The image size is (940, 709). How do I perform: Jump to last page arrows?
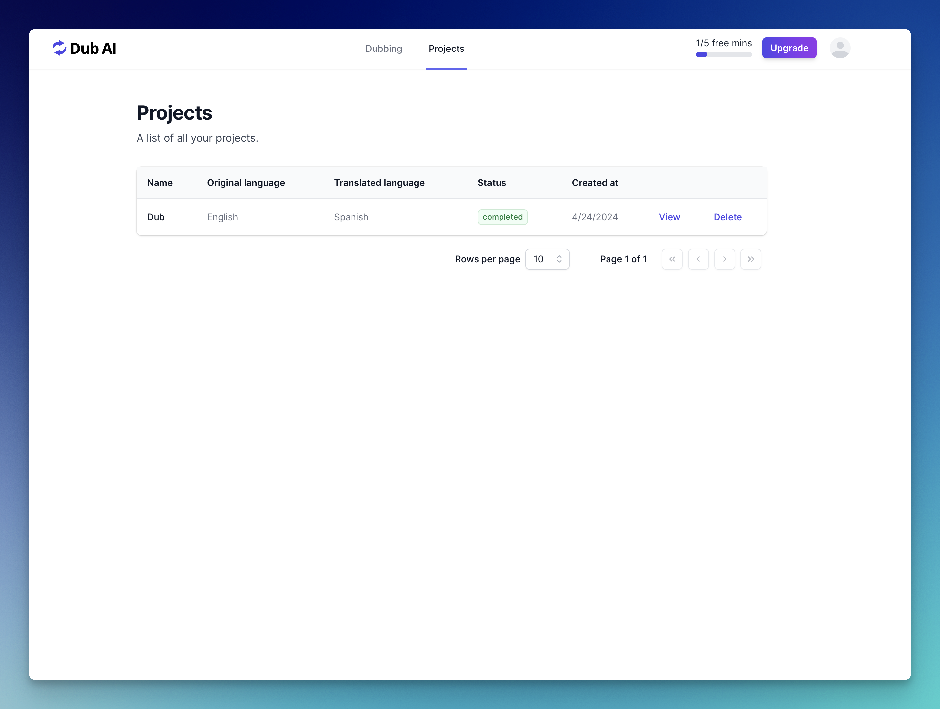tap(751, 259)
